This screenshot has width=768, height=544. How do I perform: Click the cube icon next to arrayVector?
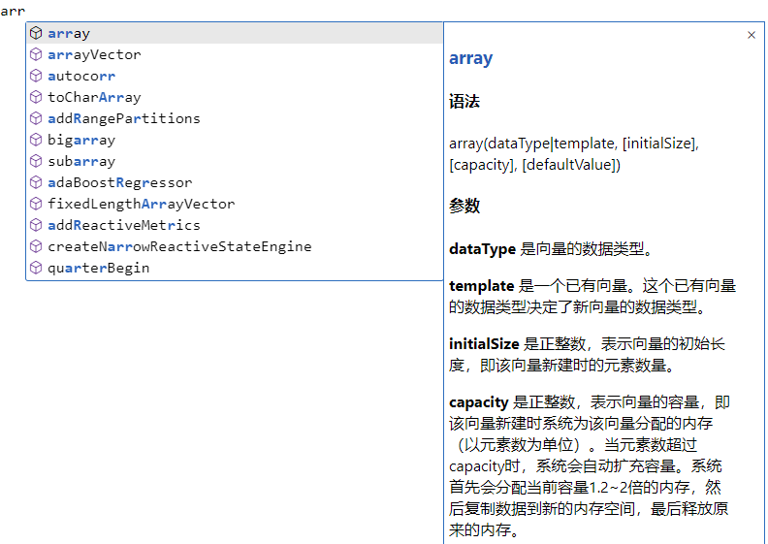tap(36, 54)
